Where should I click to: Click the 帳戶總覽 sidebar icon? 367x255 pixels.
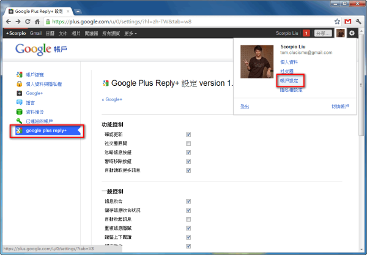(x=19, y=75)
